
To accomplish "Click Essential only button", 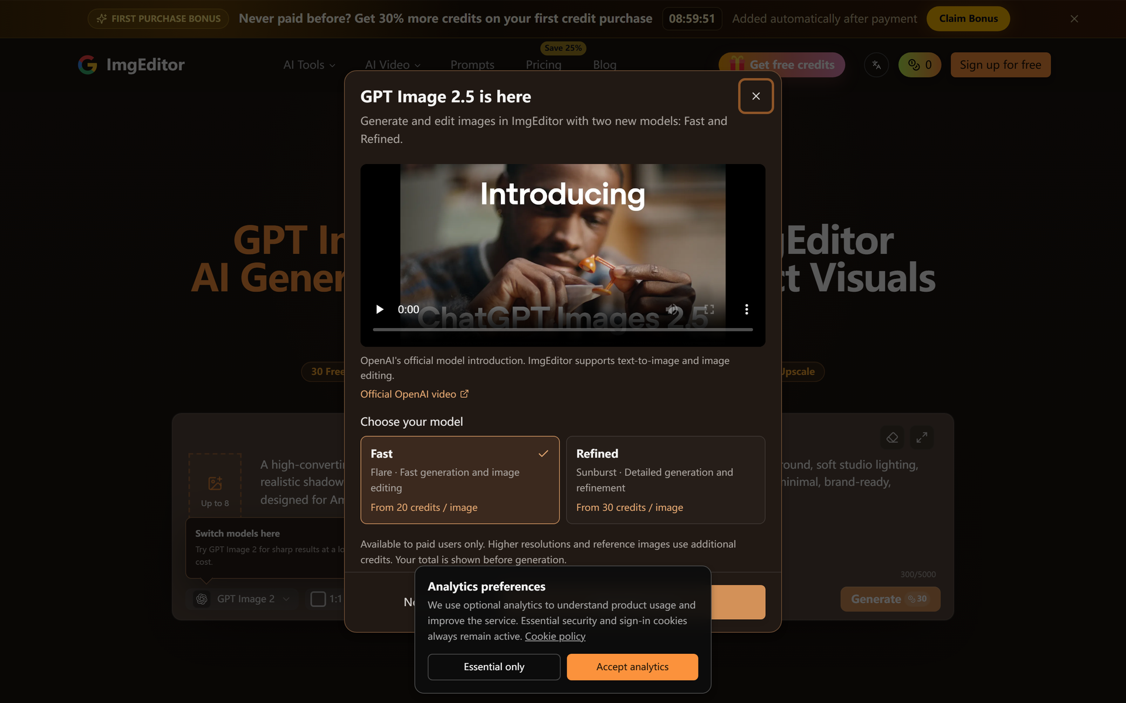I will click(x=494, y=667).
